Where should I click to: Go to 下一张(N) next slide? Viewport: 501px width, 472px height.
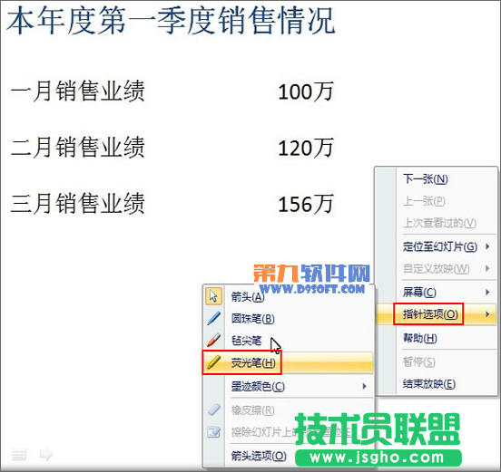pos(426,178)
